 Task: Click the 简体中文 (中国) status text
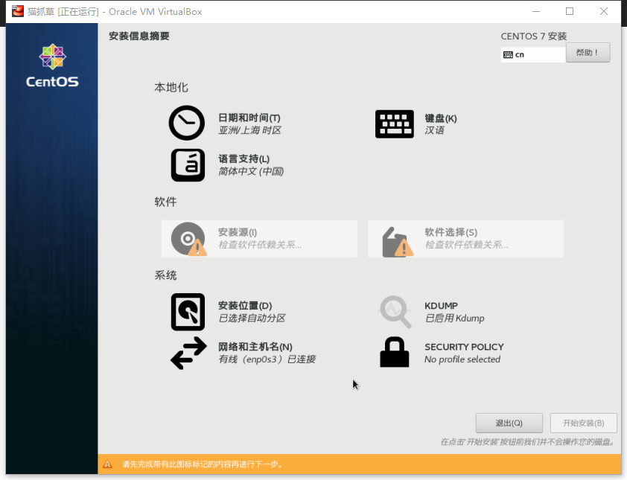[x=251, y=171]
